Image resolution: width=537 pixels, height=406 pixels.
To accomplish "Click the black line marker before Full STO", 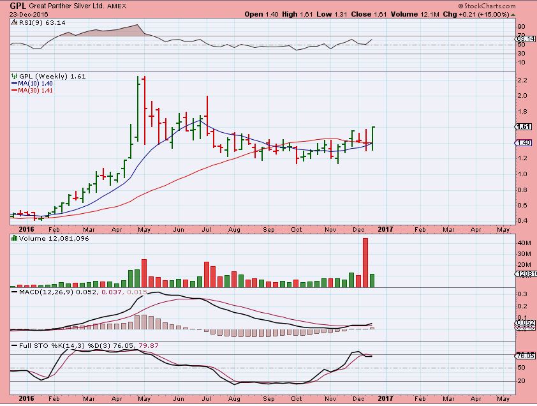I will 15,345.
